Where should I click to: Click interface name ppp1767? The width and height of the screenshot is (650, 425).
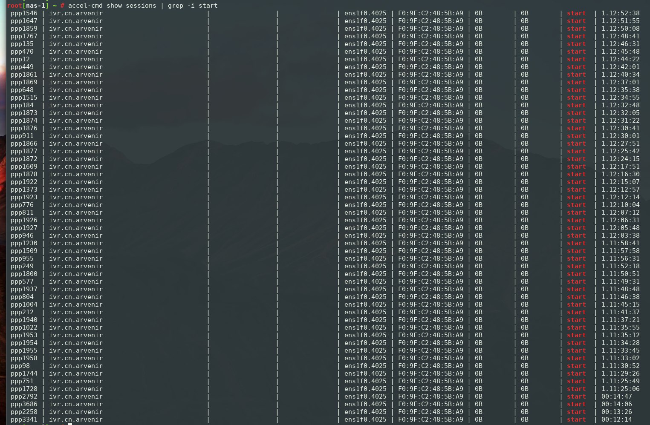click(x=24, y=36)
